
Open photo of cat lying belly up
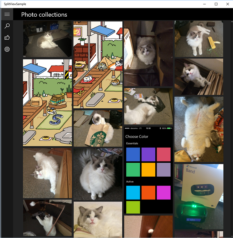199,129
